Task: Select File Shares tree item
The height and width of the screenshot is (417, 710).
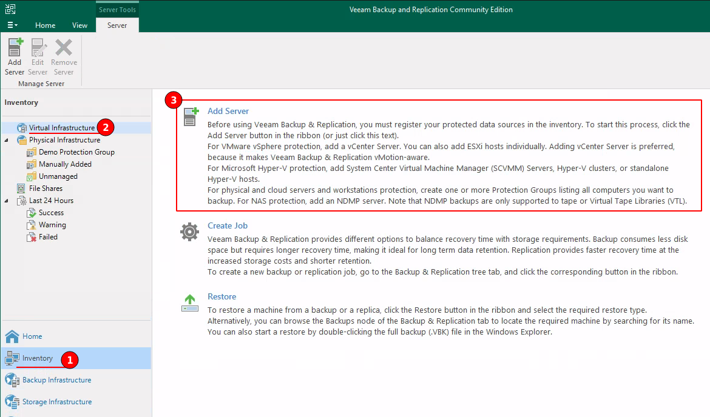Action: [46, 188]
